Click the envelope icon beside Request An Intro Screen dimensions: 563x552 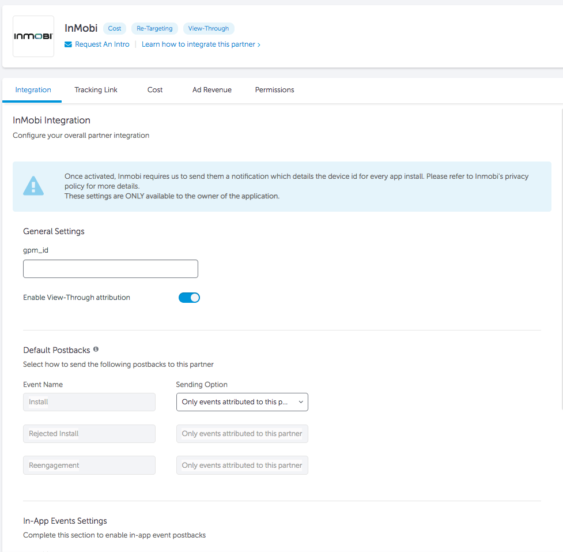68,44
